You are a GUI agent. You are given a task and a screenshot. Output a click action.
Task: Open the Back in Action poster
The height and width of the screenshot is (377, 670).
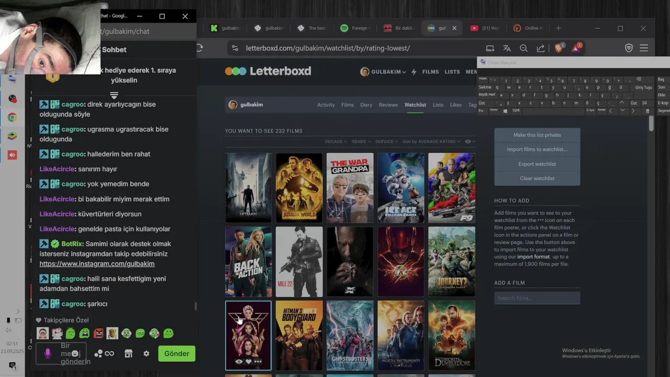[249, 262]
